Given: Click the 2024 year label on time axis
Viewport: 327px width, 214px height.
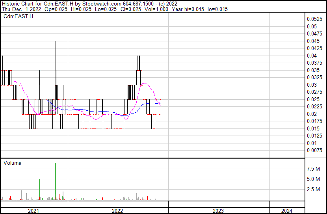Looking at the screenshot, I should click(287, 211).
